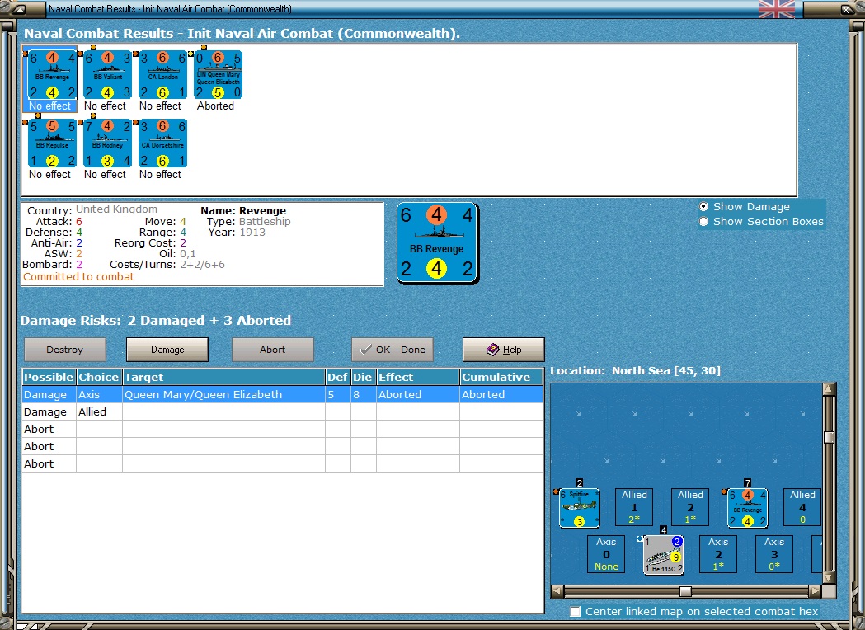Screen dimensions: 865x630
Task: Click the Target column header
Action: point(223,377)
